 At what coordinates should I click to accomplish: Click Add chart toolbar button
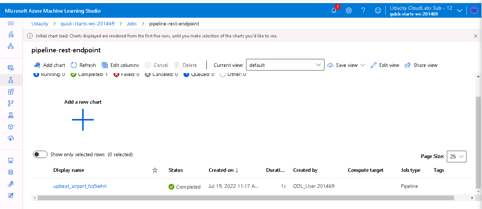click(50, 65)
